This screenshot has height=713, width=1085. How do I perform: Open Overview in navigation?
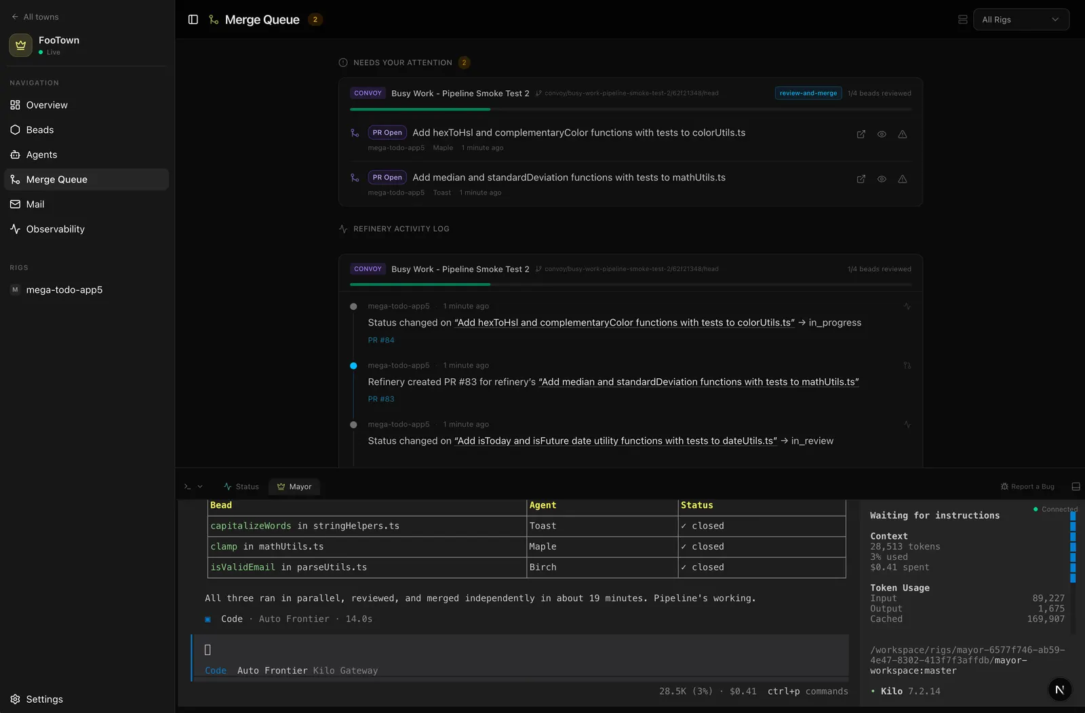click(87, 105)
